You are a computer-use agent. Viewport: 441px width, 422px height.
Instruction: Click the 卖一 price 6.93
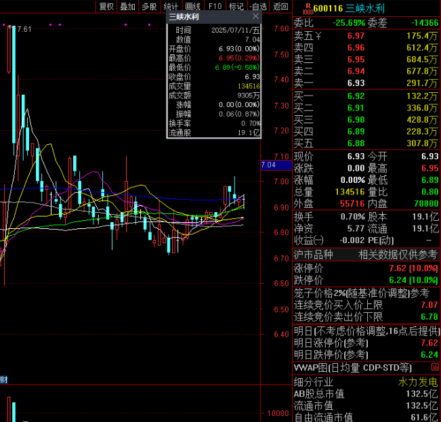356,83
